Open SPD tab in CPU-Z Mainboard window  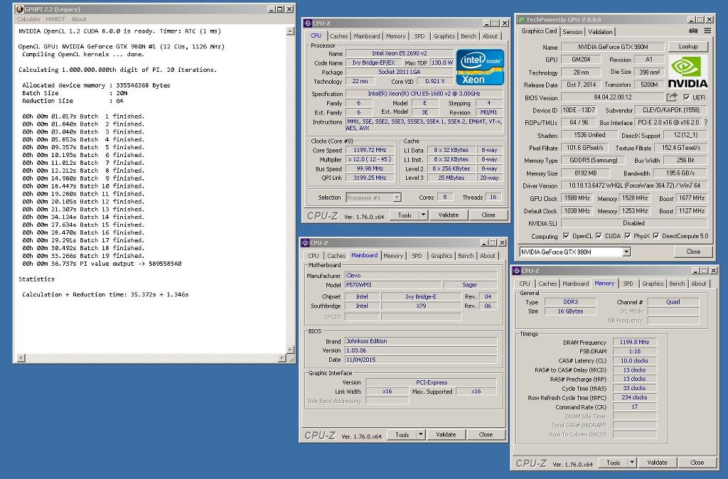pyautogui.click(x=417, y=255)
